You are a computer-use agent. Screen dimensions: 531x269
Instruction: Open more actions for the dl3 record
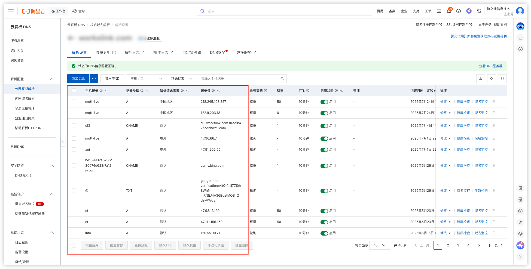(494, 126)
